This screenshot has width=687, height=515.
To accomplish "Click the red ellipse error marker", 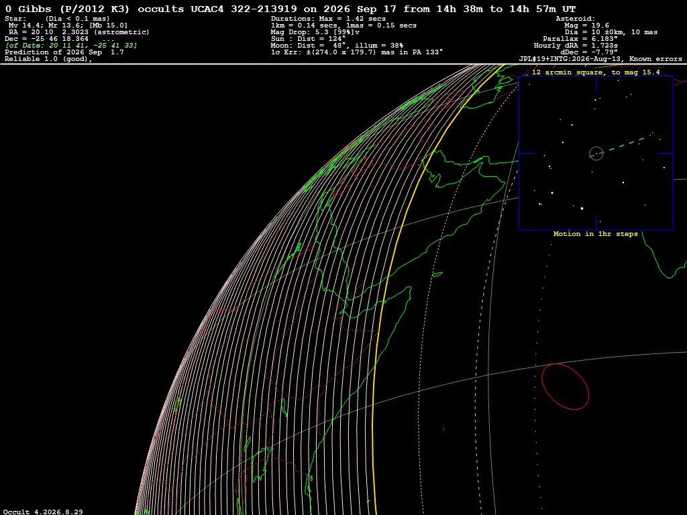I will pos(565,387).
